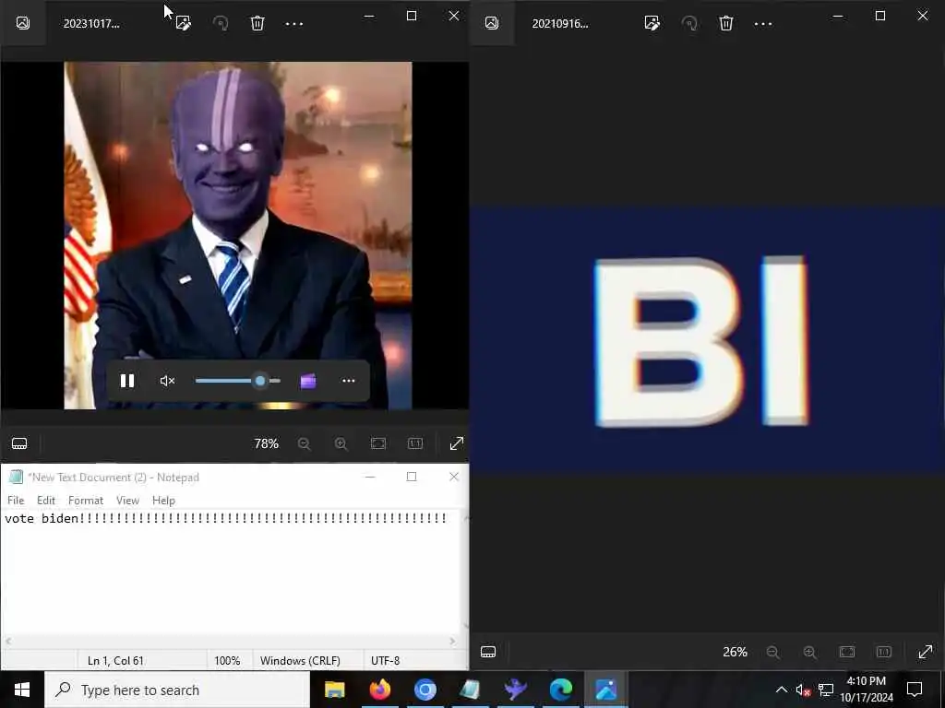
Task: Open Notepad Edit menu
Action: (x=46, y=501)
